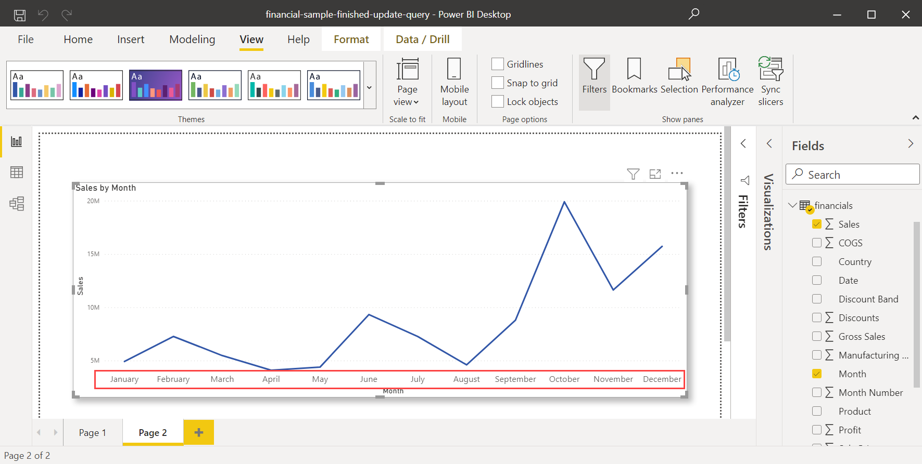Go to previous page tab arrow
Viewport: 922px width, 464px height.
tap(39, 432)
